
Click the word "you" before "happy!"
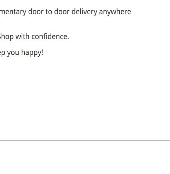pyautogui.click(x=13, y=53)
